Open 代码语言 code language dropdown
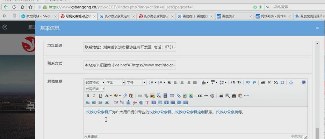This screenshot has width=325, height=139. click(94, 89)
